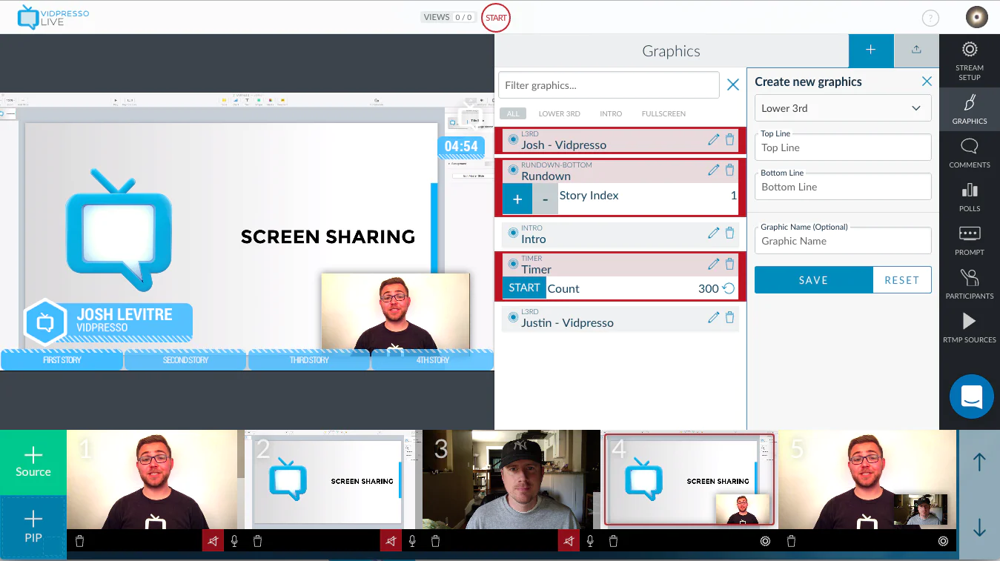Toggle the Timer graphic on air
This screenshot has height=561, width=1000.
point(513,264)
